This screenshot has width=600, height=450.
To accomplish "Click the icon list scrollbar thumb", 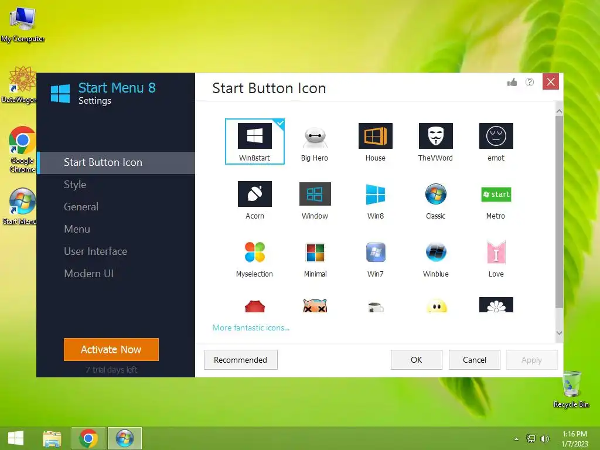I will [x=559, y=212].
